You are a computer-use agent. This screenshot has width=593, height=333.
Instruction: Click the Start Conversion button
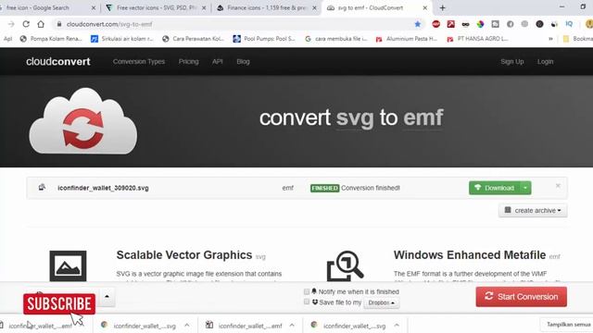521,296
